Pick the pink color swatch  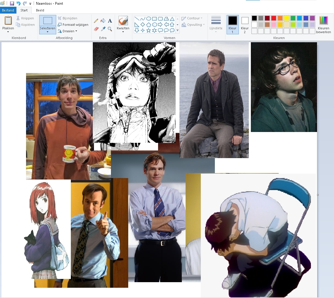pyautogui.click(x=274, y=25)
